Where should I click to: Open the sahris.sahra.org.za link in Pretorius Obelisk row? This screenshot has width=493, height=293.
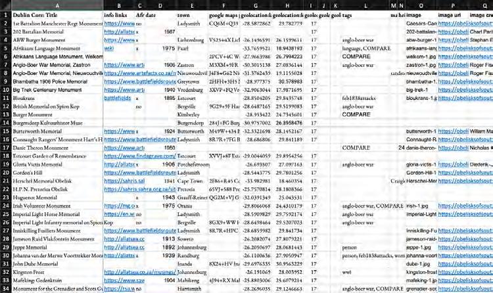click(140, 189)
